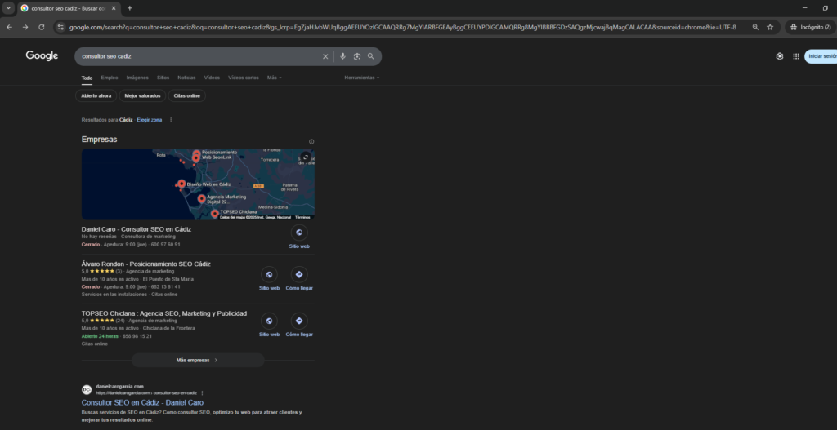The width and height of the screenshot is (837, 430).
Task: Open Daniel Caro - Consultor SEO en Cádiz listing
Action: pos(137,229)
